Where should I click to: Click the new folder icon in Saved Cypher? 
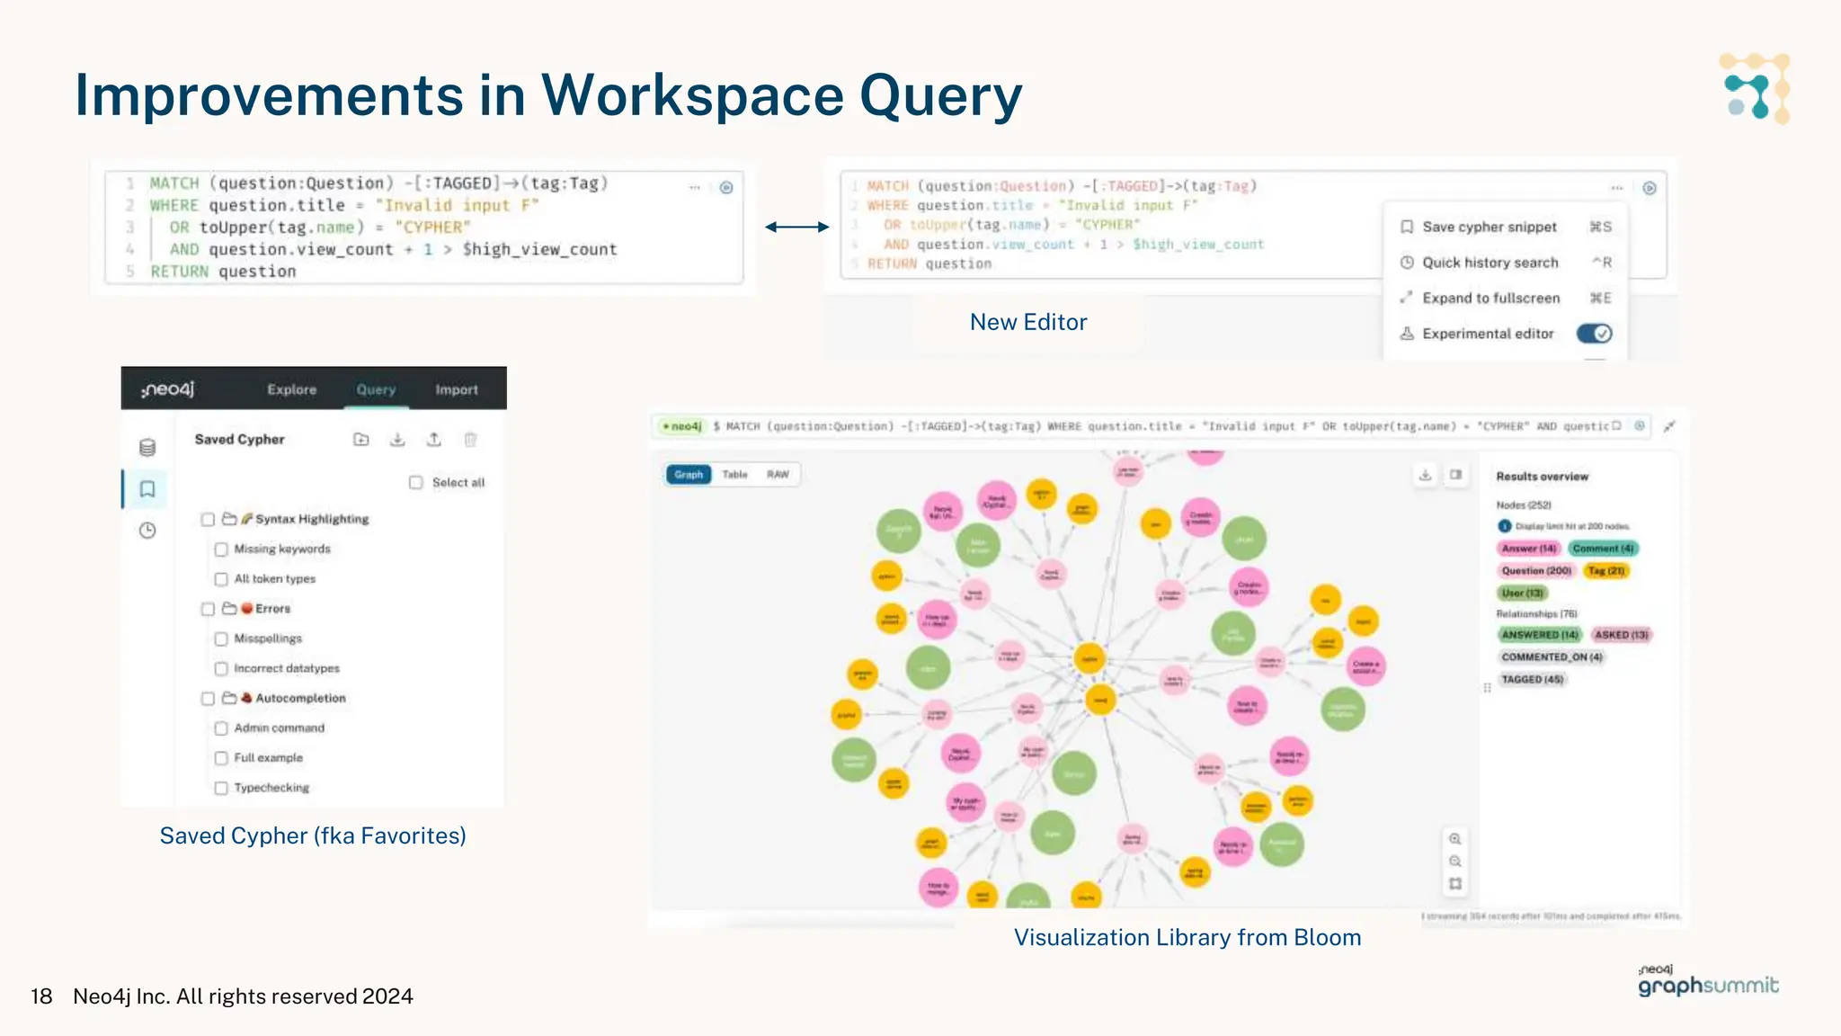(361, 439)
